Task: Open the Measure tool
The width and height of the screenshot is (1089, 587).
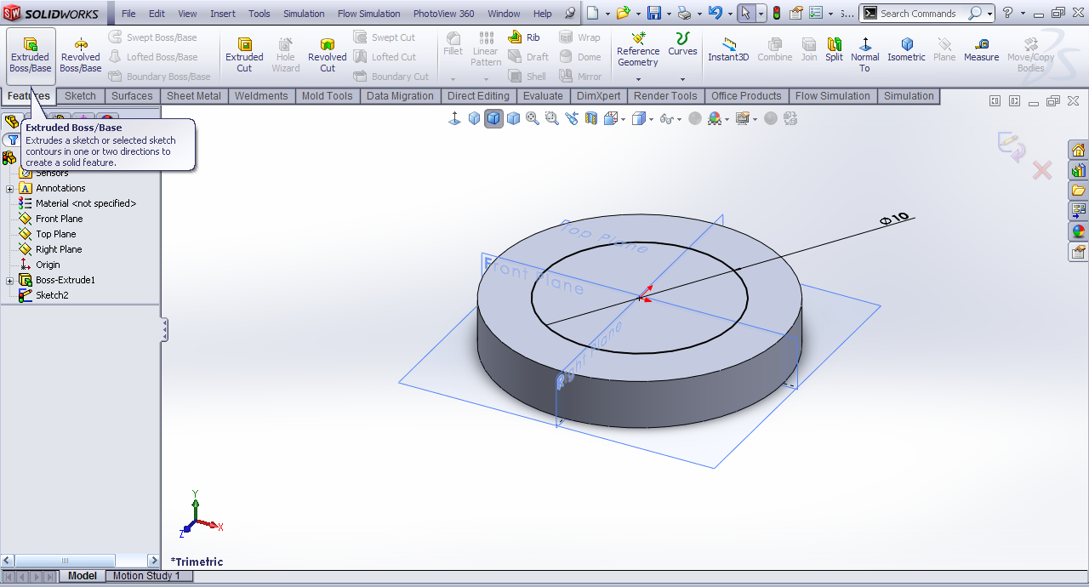Action: pyautogui.click(x=981, y=50)
